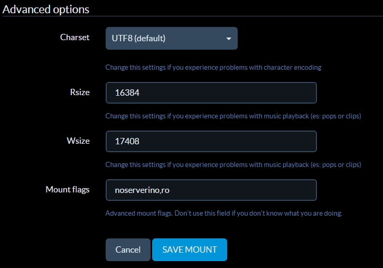Click the Rsize field label
The width and height of the screenshot is (383, 268).
pos(79,93)
